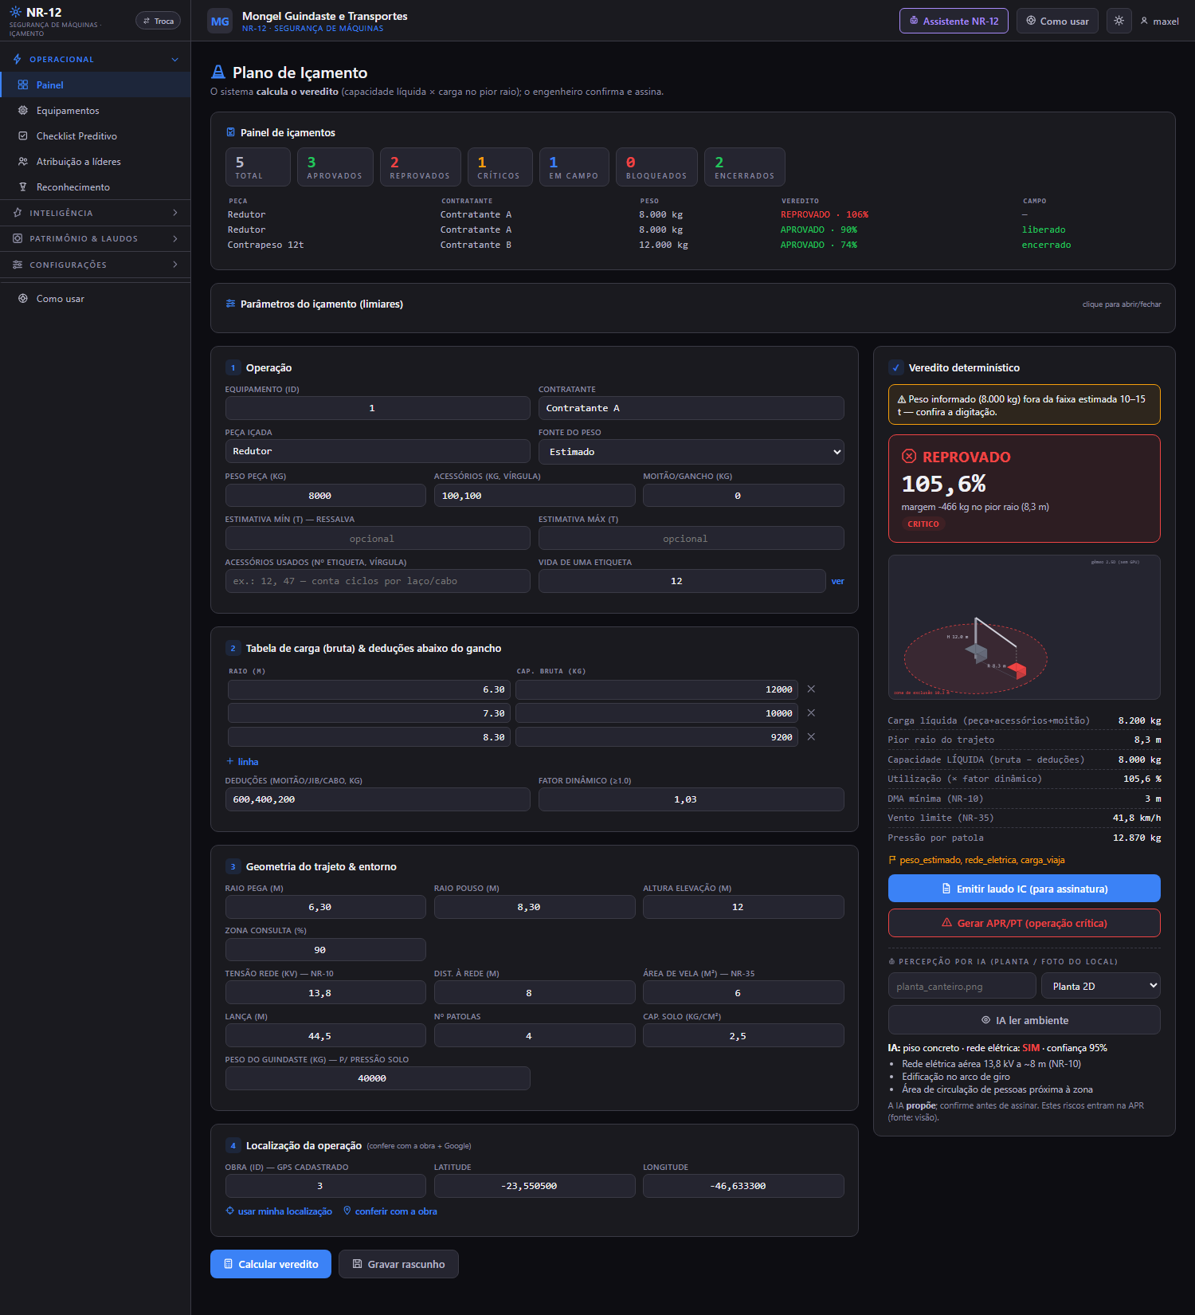Screen dimensions: 1195x1315
Task: Filter by the Reprovados counter tile
Action: pyautogui.click(x=420, y=167)
